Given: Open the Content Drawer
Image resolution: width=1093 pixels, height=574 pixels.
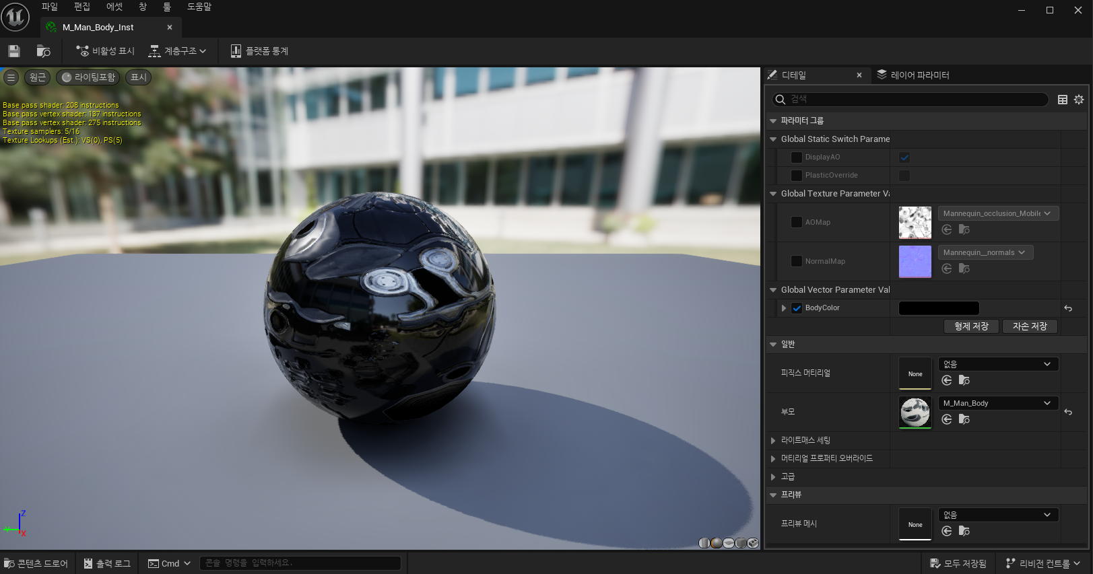Looking at the screenshot, I should pos(36,563).
